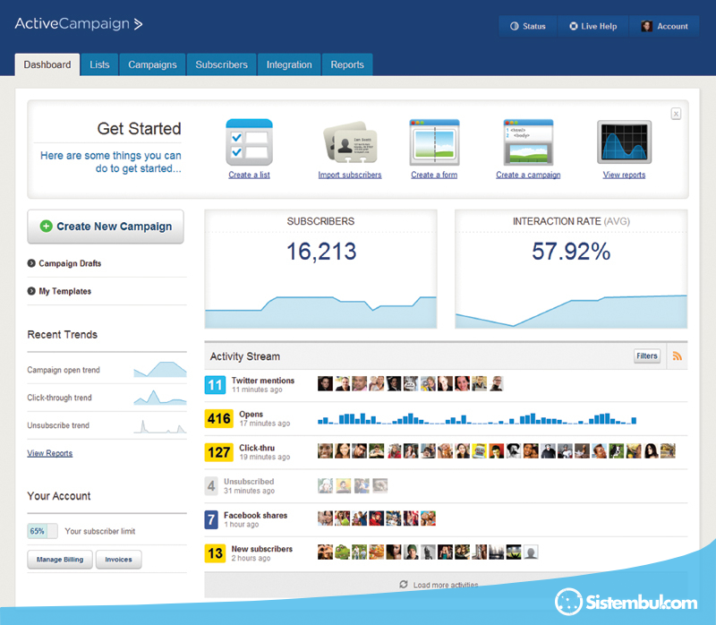This screenshot has width=716, height=625.
Task: Click the New subscribers activity label
Action: [x=262, y=549]
